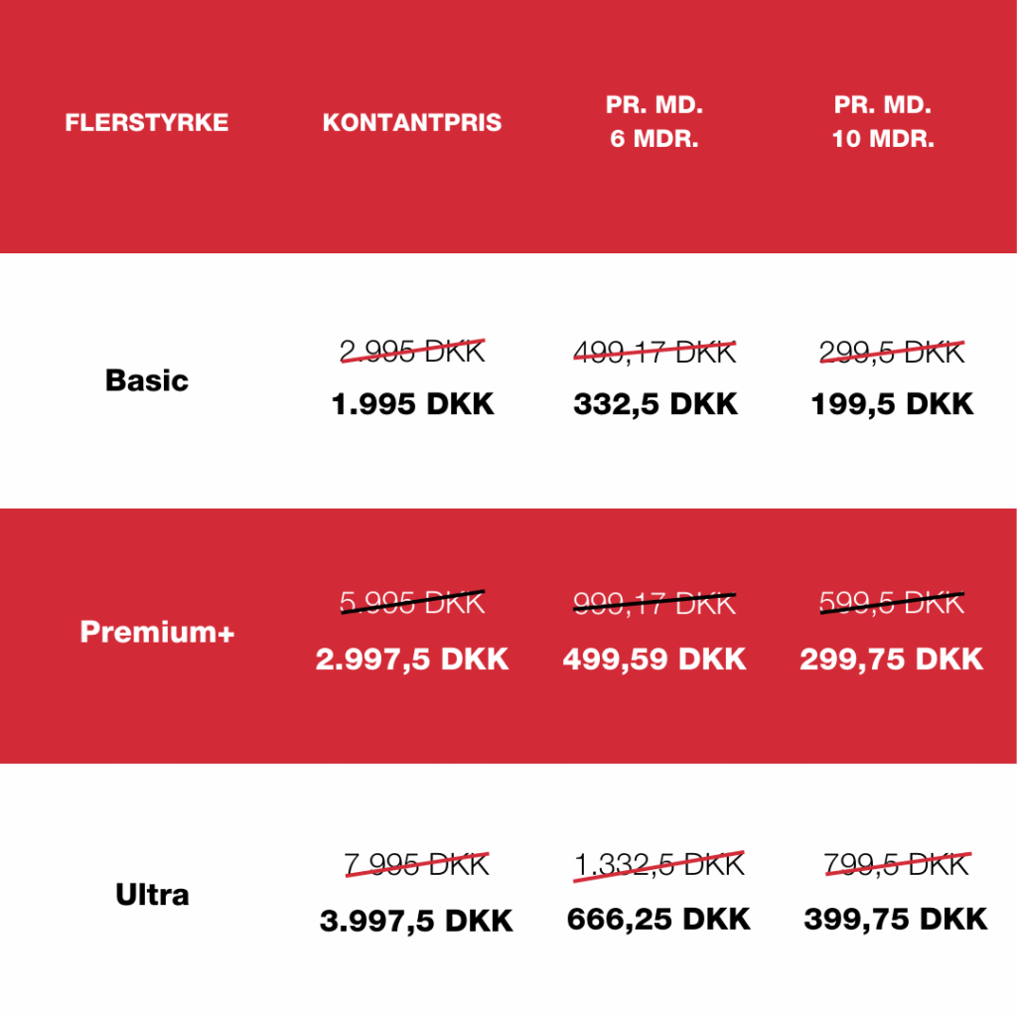Click the crossed-out 7.995 DKK price
The height and width of the screenshot is (1017, 1017).
(417, 865)
